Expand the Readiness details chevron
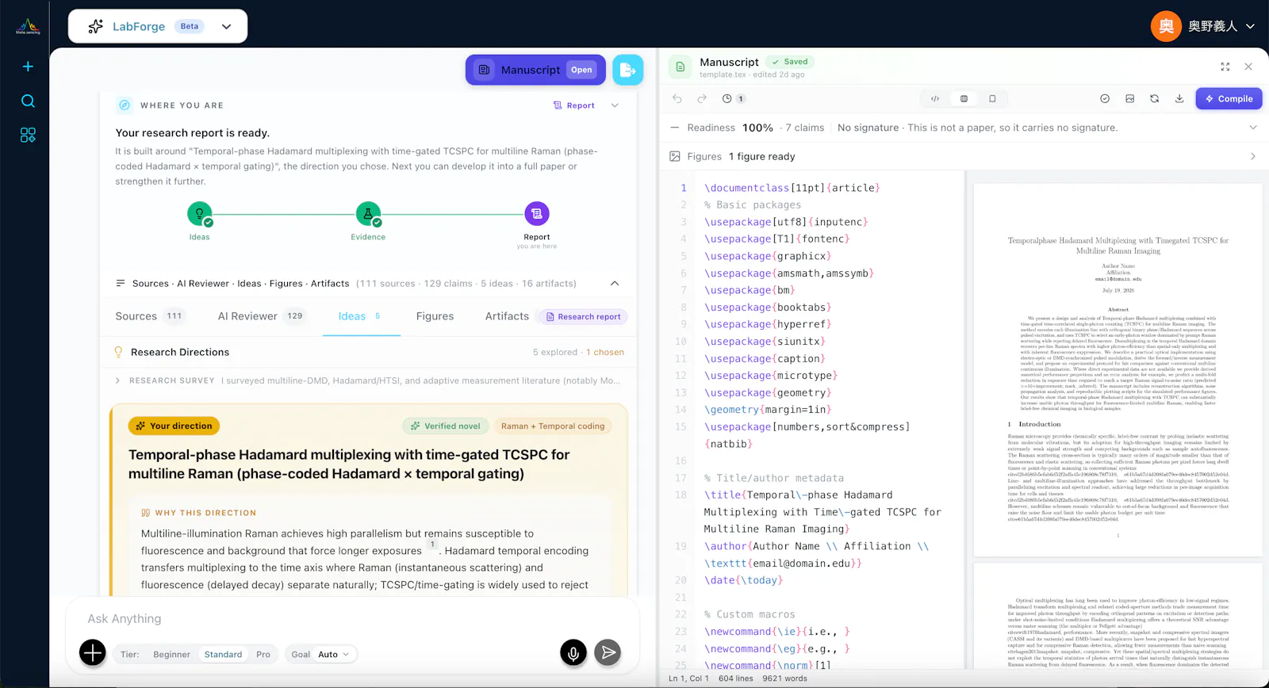This screenshot has width=1269, height=688. [x=1253, y=128]
